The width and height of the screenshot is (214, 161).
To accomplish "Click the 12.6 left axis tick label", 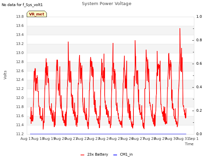I will click(x=20, y=71).
